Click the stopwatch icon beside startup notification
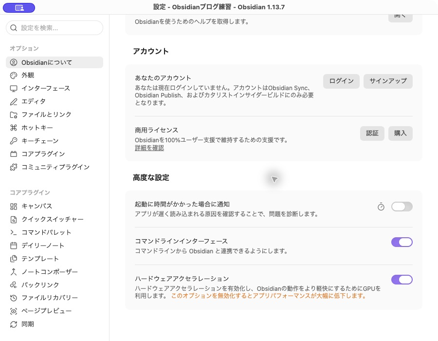 pos(381,207)
